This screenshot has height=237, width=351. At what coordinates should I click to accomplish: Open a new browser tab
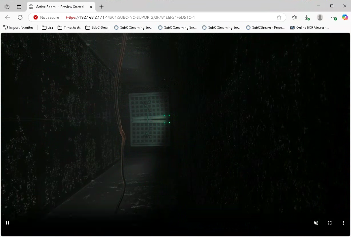point(102,7)
